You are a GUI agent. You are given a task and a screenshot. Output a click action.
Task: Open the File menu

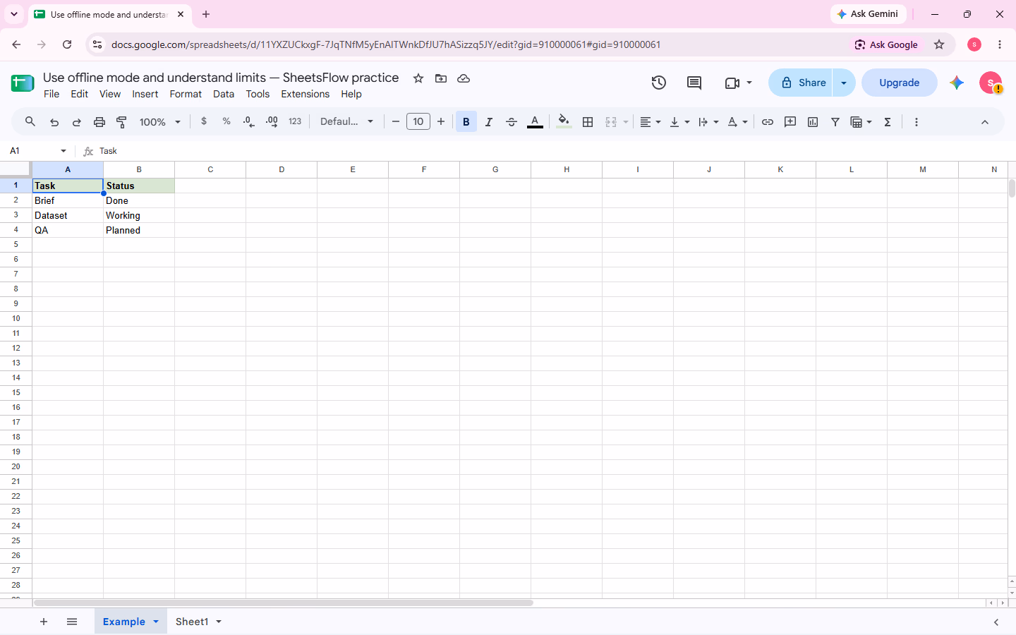[x=52, y=94]
